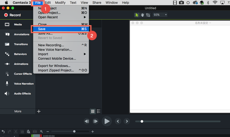
Task: Click the Copy icon in timeline toolbar
Action: pyautogui.click(x=22, y=132)
